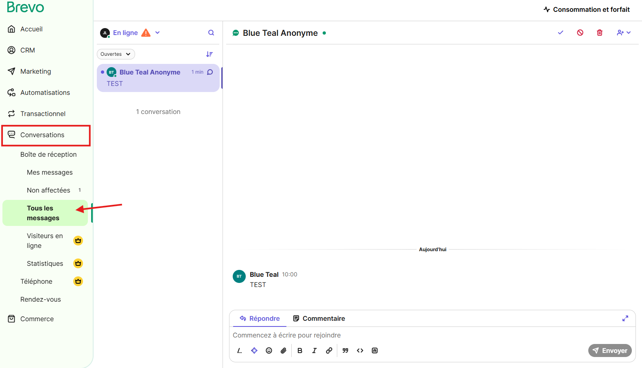The image size is (642, 368).
Task: Search conversations with the magnifier icon
Action: [x=211, y=33]
